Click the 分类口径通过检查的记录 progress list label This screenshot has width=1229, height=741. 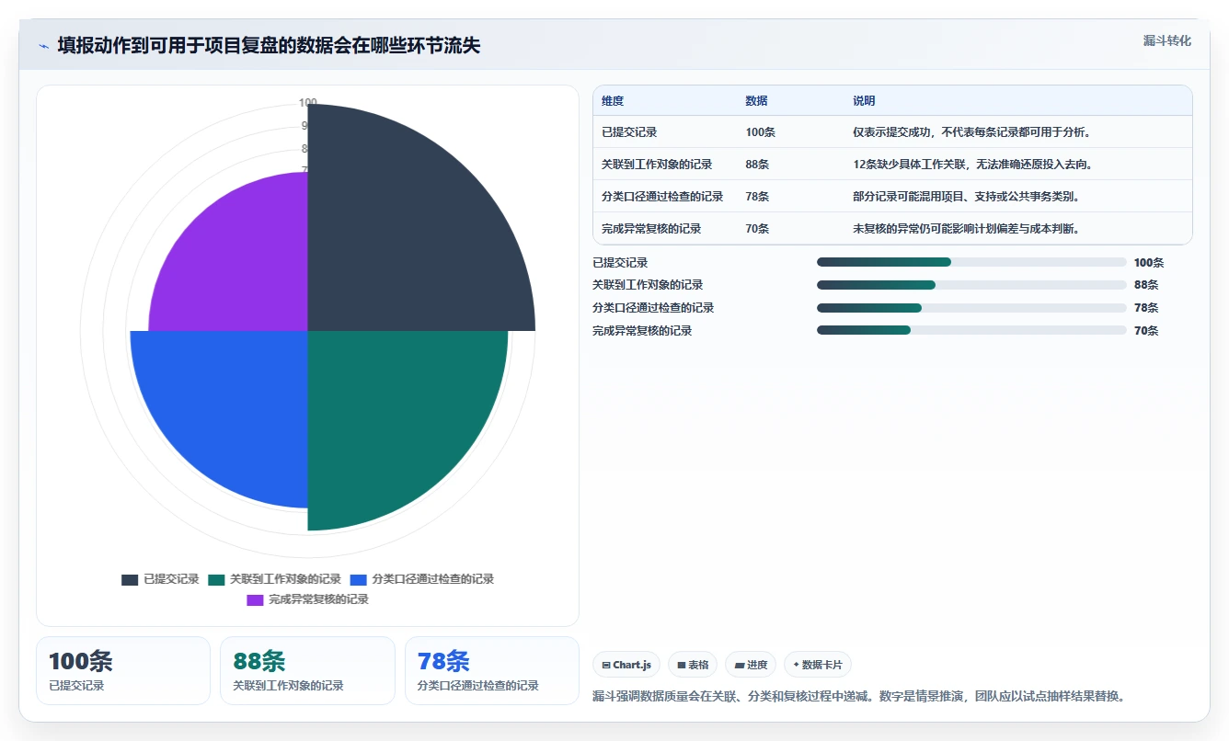(x=653, y=308)
